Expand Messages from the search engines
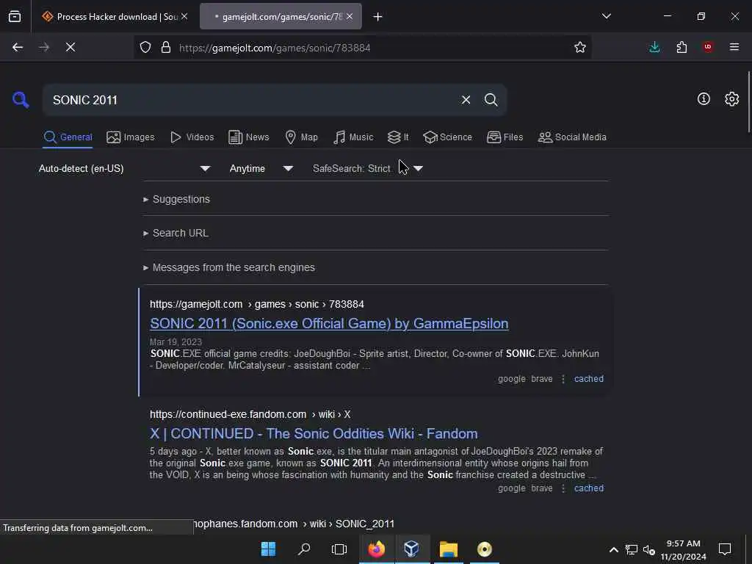The image size is (752, 564). pos(229,267)
